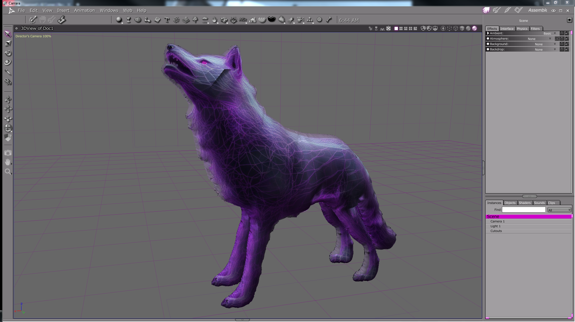Click the fire effect icon
Image resolution: width=575 pixels, height=322 pixels.
(214, 20)
